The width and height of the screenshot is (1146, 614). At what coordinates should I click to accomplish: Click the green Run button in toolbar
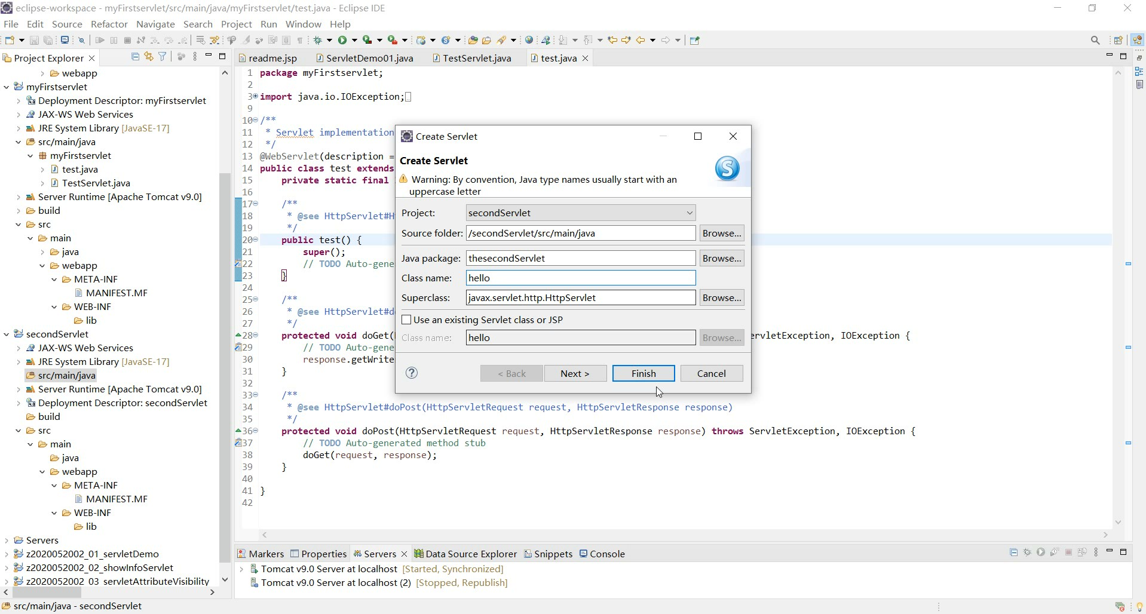pyautogui.click(x=342, y=40)
